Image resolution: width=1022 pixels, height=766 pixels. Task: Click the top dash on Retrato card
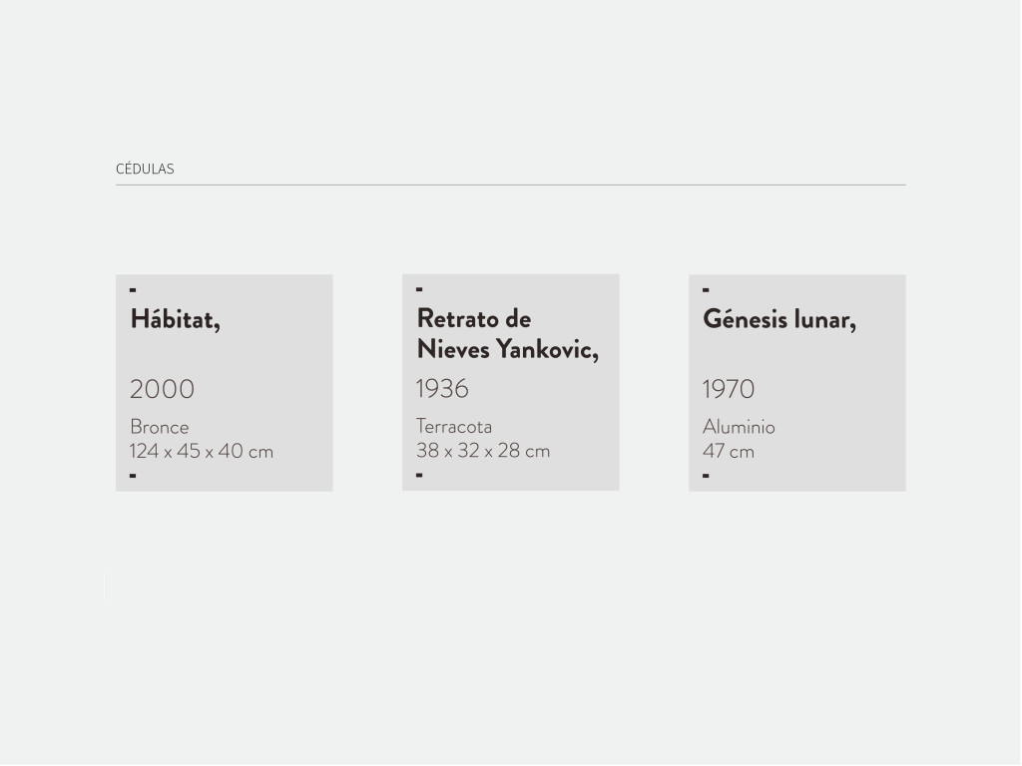(419, 289)
